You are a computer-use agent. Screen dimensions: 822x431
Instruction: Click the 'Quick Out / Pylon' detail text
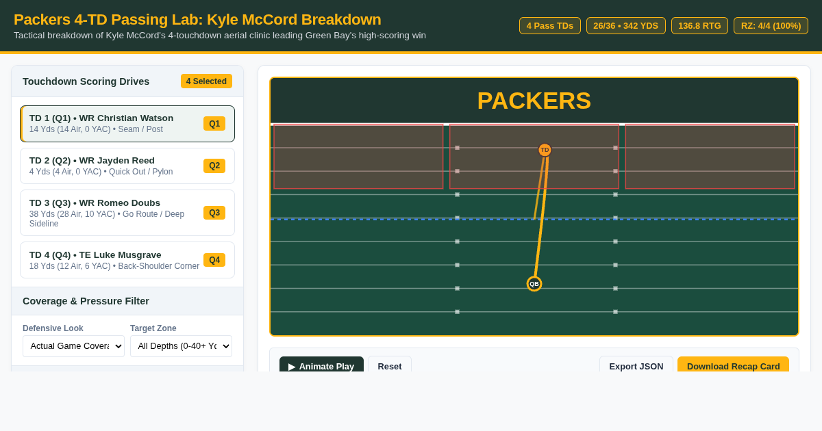point(141,172)
